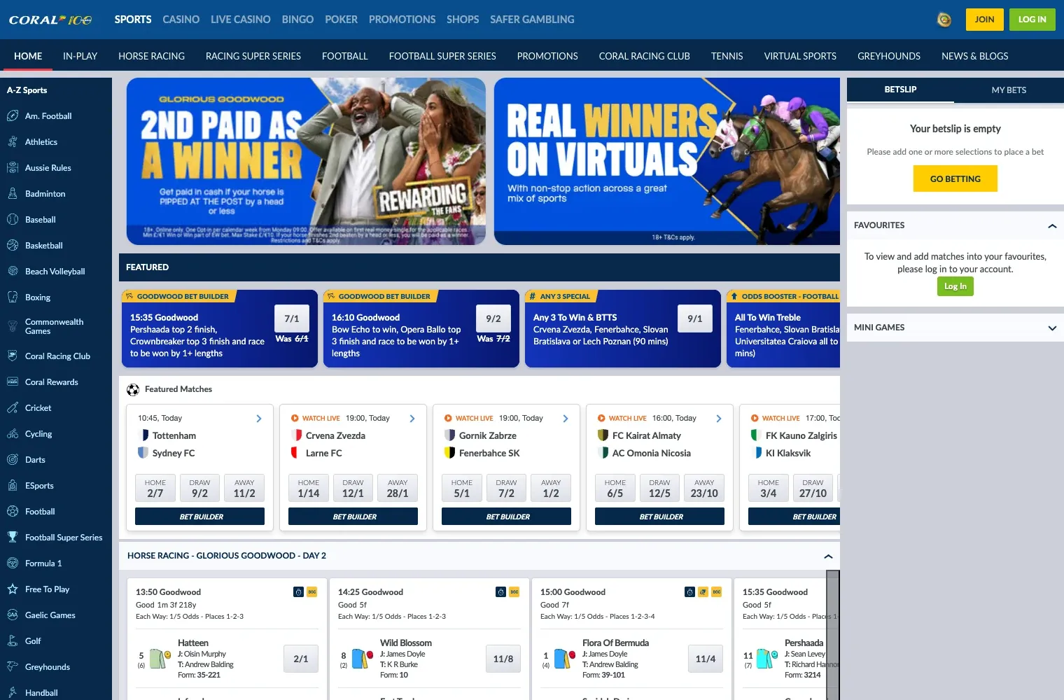Open FC Kairat Almaty match arrow

point(719,419)
